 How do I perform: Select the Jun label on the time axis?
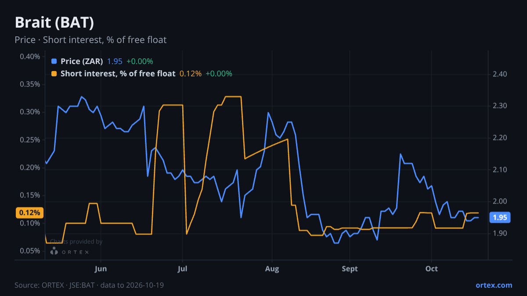coord(101,269)
